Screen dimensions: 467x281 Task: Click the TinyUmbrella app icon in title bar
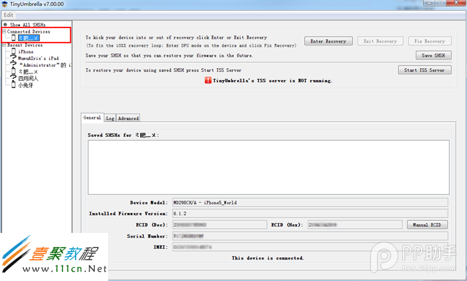5,4
